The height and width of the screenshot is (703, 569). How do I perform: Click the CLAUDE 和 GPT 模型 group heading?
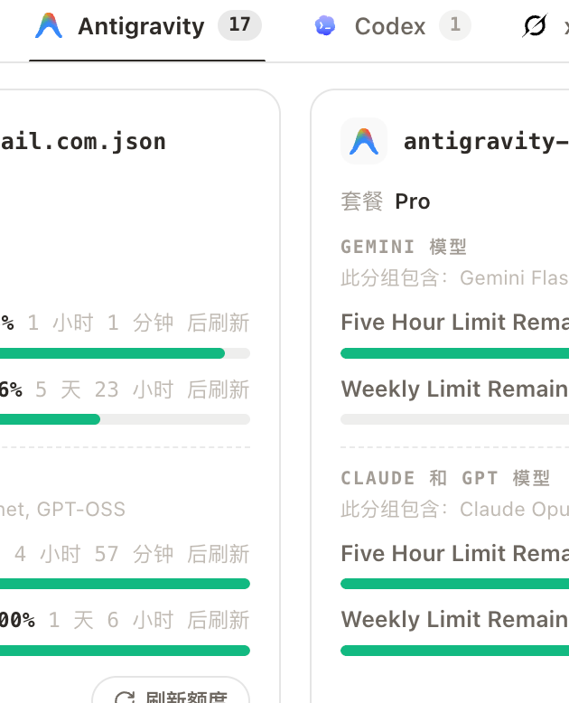(445, 478)
